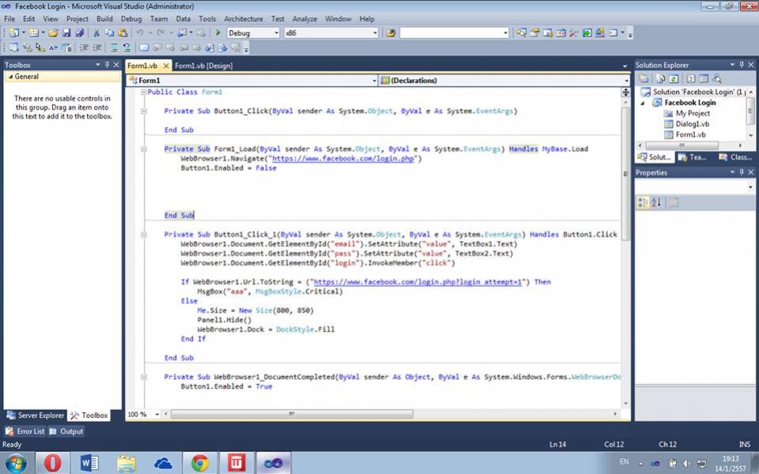The image size is (759, 474).
Task: Open the Properties object selector dropdown
Action: 751,186
